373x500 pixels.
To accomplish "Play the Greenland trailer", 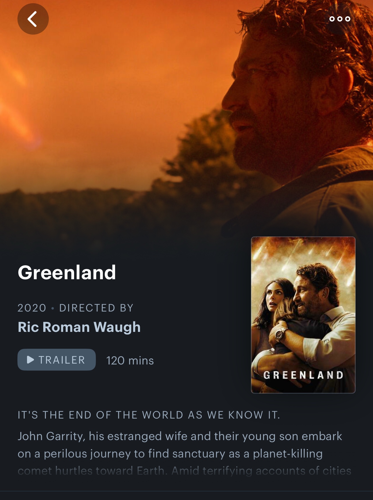I will pos(57,360).
